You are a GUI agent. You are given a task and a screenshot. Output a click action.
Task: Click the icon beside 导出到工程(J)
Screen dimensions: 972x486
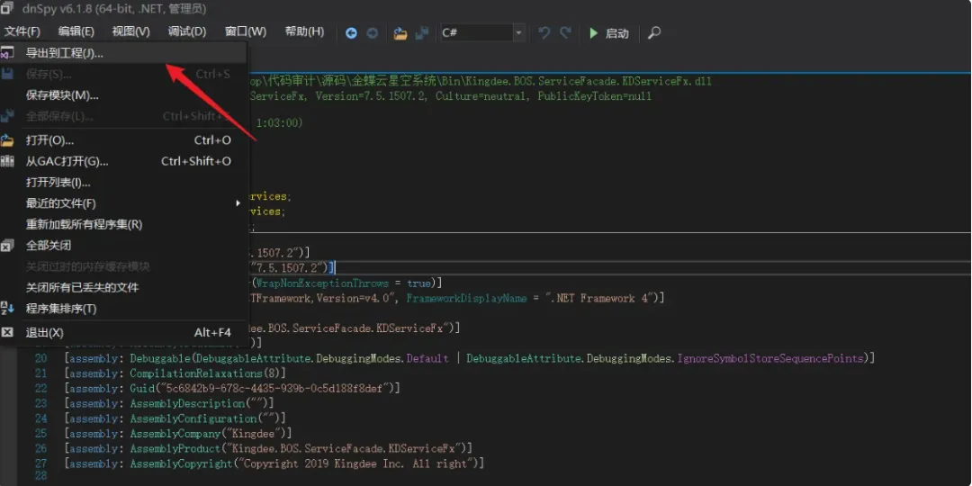coord(7,53)
